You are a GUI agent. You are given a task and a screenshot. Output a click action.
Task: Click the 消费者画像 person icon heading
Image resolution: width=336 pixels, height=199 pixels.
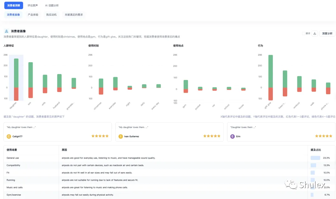point(7,31)
